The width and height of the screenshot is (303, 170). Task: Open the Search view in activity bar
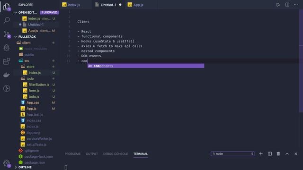pos(7,20)
